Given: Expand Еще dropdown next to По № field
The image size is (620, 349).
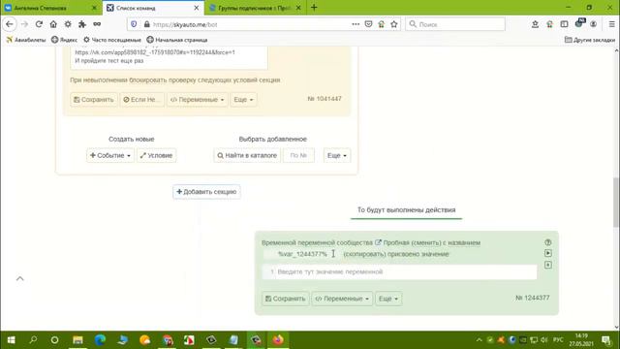Looking at the screenshot, I should point(336,155).
